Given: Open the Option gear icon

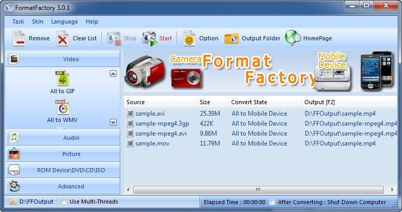Looking at the screenshot, I should 189,38.
